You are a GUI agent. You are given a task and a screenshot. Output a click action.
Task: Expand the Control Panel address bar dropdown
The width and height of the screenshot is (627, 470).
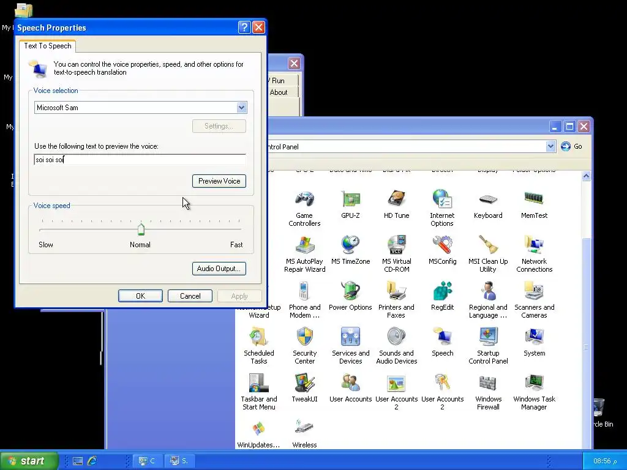tap(550, 146)
